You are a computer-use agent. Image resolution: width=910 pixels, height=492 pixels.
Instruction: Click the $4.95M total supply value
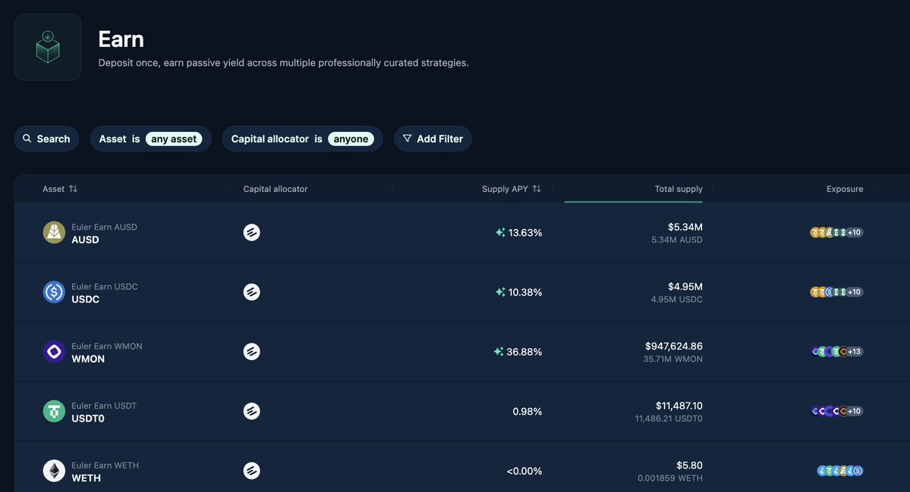coord(685,287)
